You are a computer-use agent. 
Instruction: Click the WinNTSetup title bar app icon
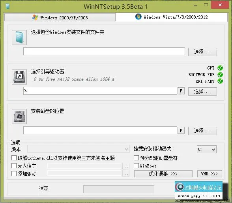(7, 6)
